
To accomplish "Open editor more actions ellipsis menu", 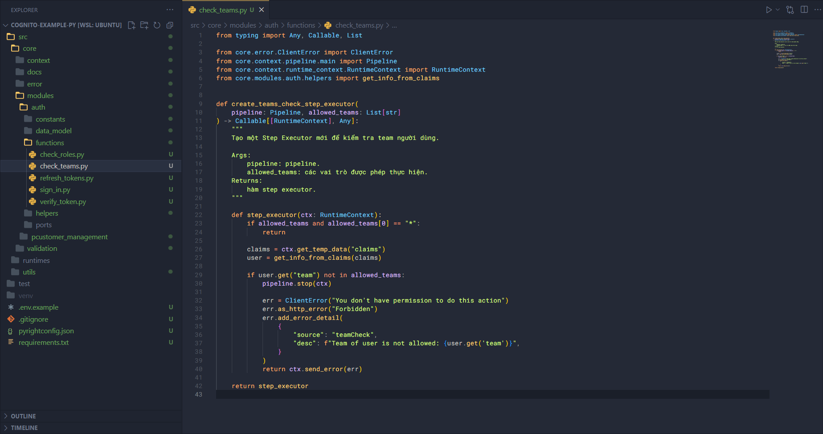I will click(x=817, y=10).
